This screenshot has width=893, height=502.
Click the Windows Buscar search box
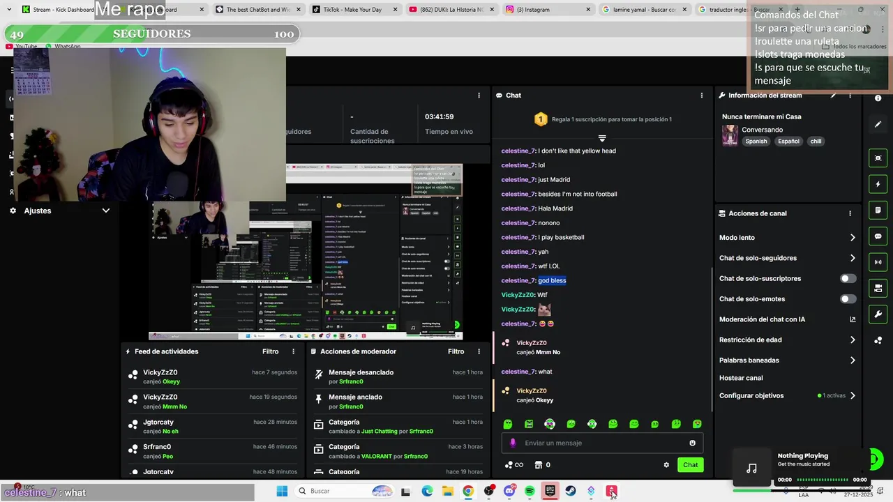tap(343, 492)
